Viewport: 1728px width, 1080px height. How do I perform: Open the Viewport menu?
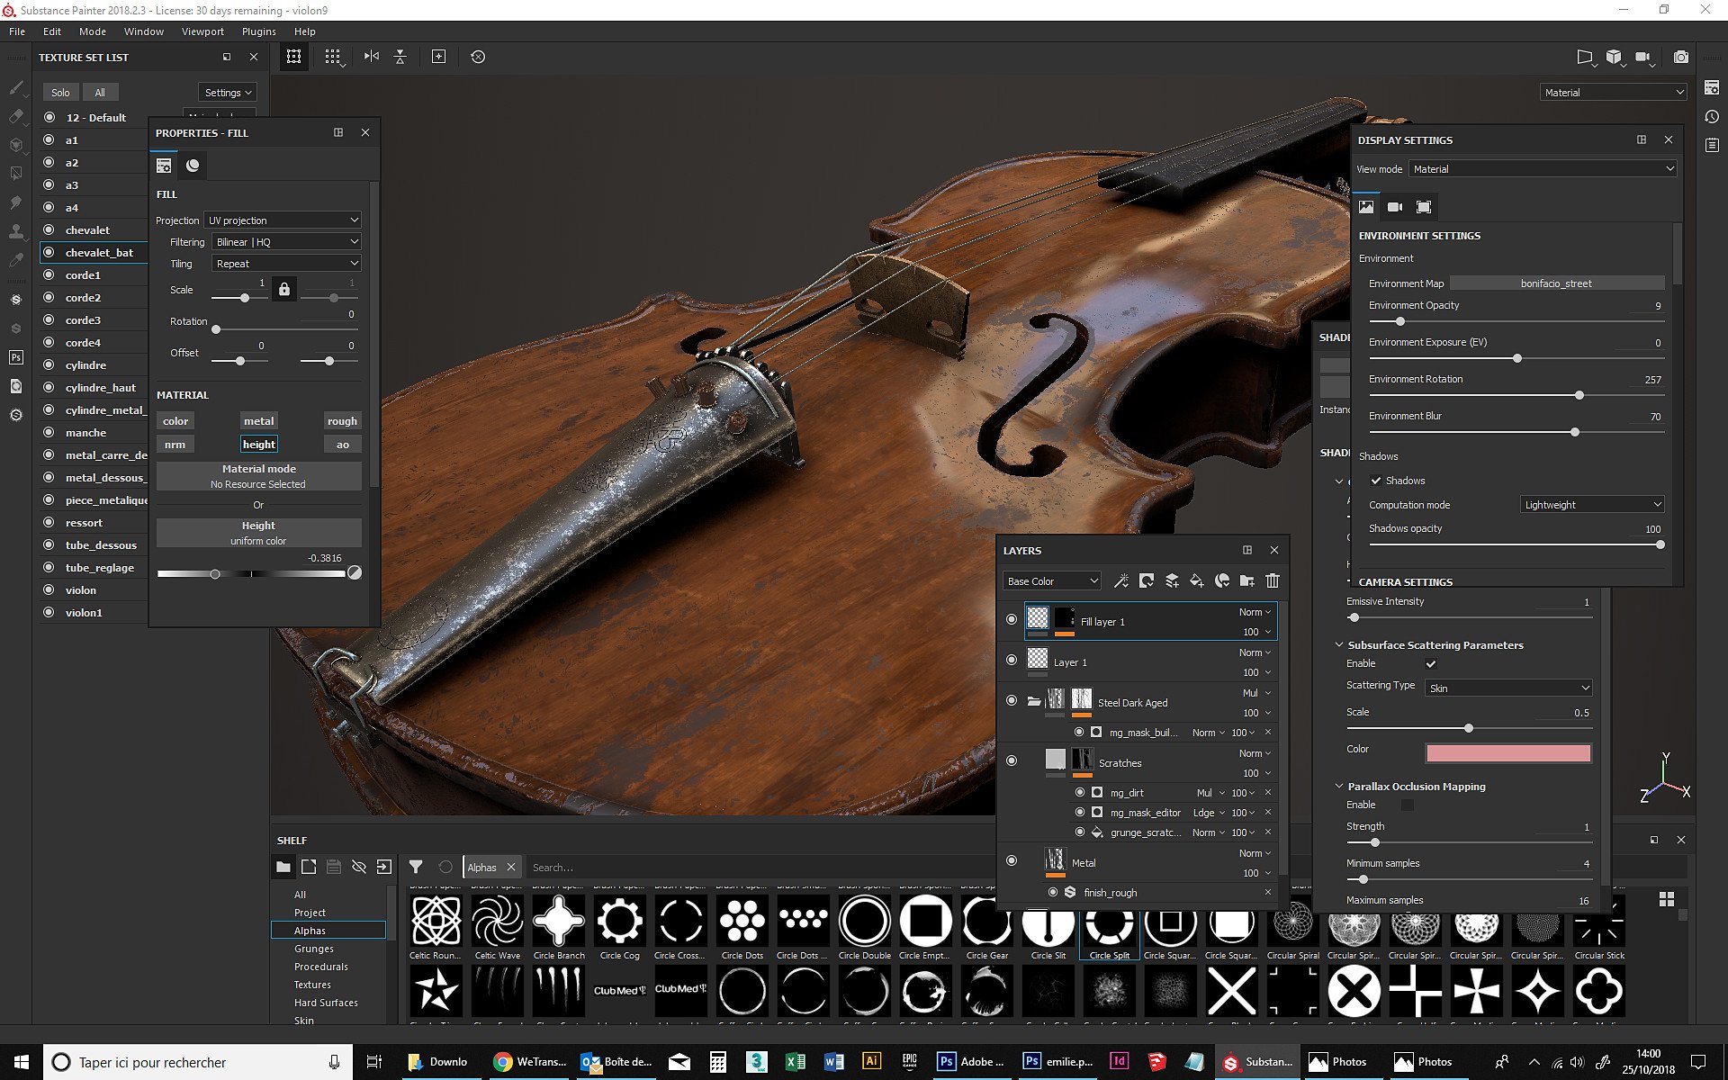tap(202, 31)
